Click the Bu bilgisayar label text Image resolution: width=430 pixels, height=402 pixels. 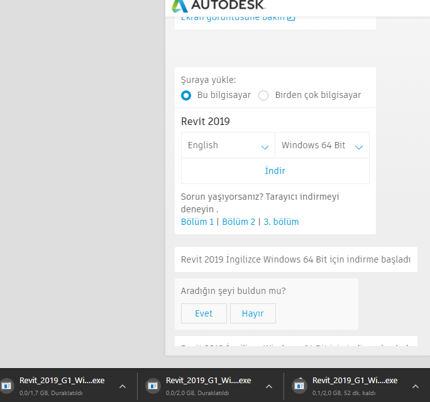(224, 95)
